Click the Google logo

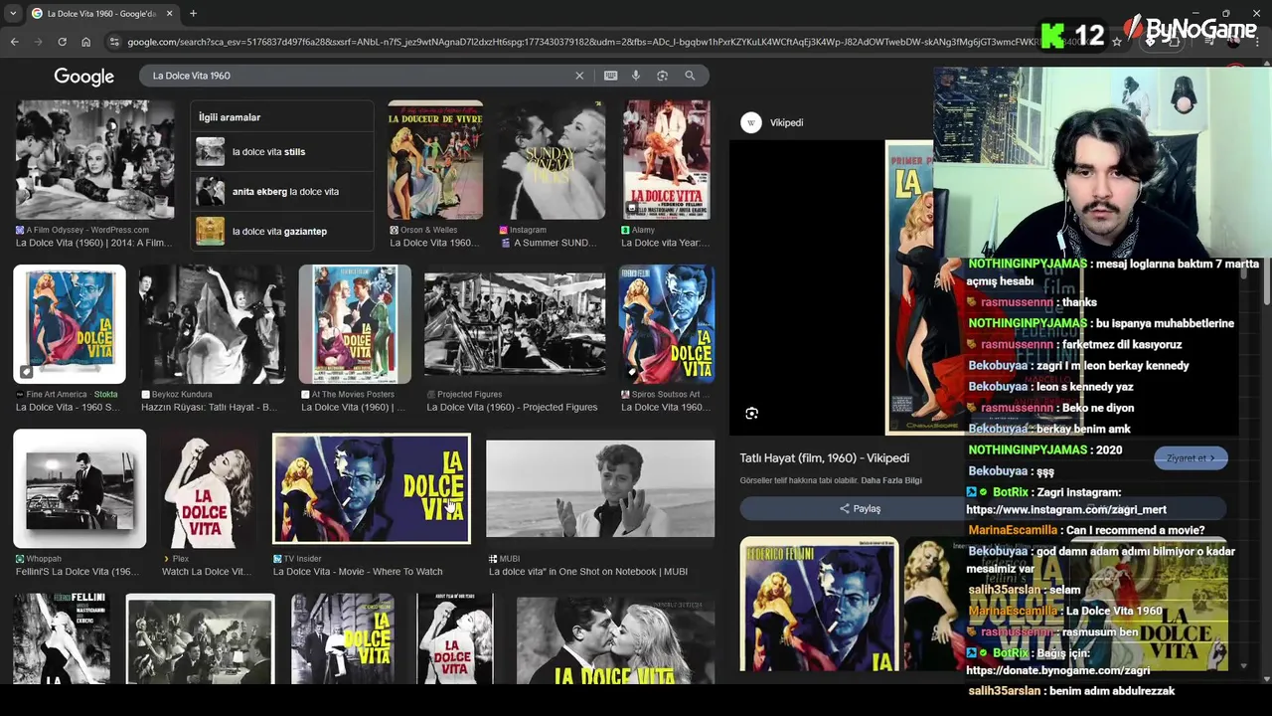pos(83,77)
